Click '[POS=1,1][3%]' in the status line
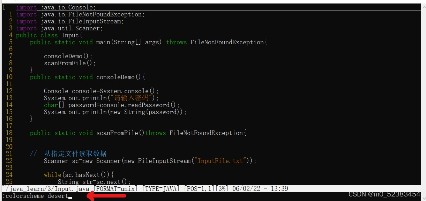The image size is (426, 201). pyautogui.click(x=206, y=189)
